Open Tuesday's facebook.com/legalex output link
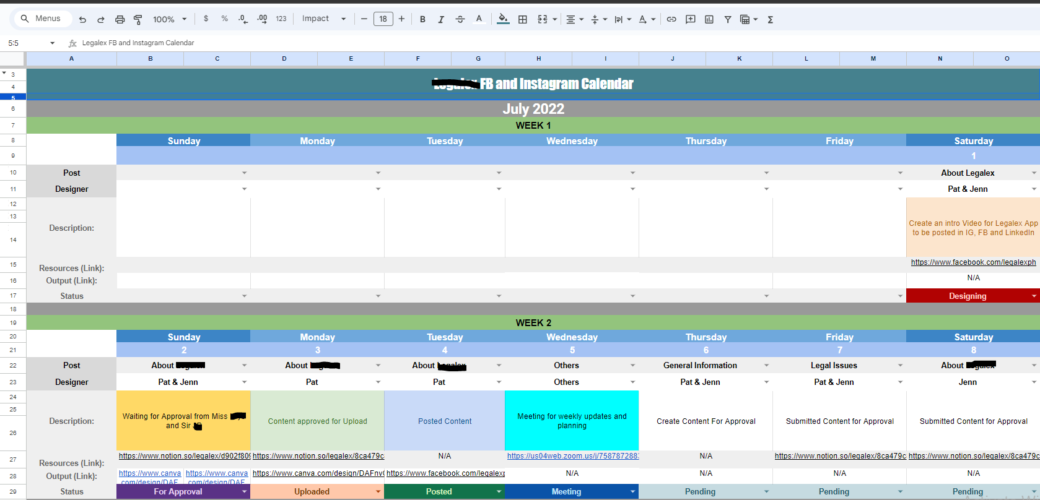The image size is (1040, 500). pos(445,473)
